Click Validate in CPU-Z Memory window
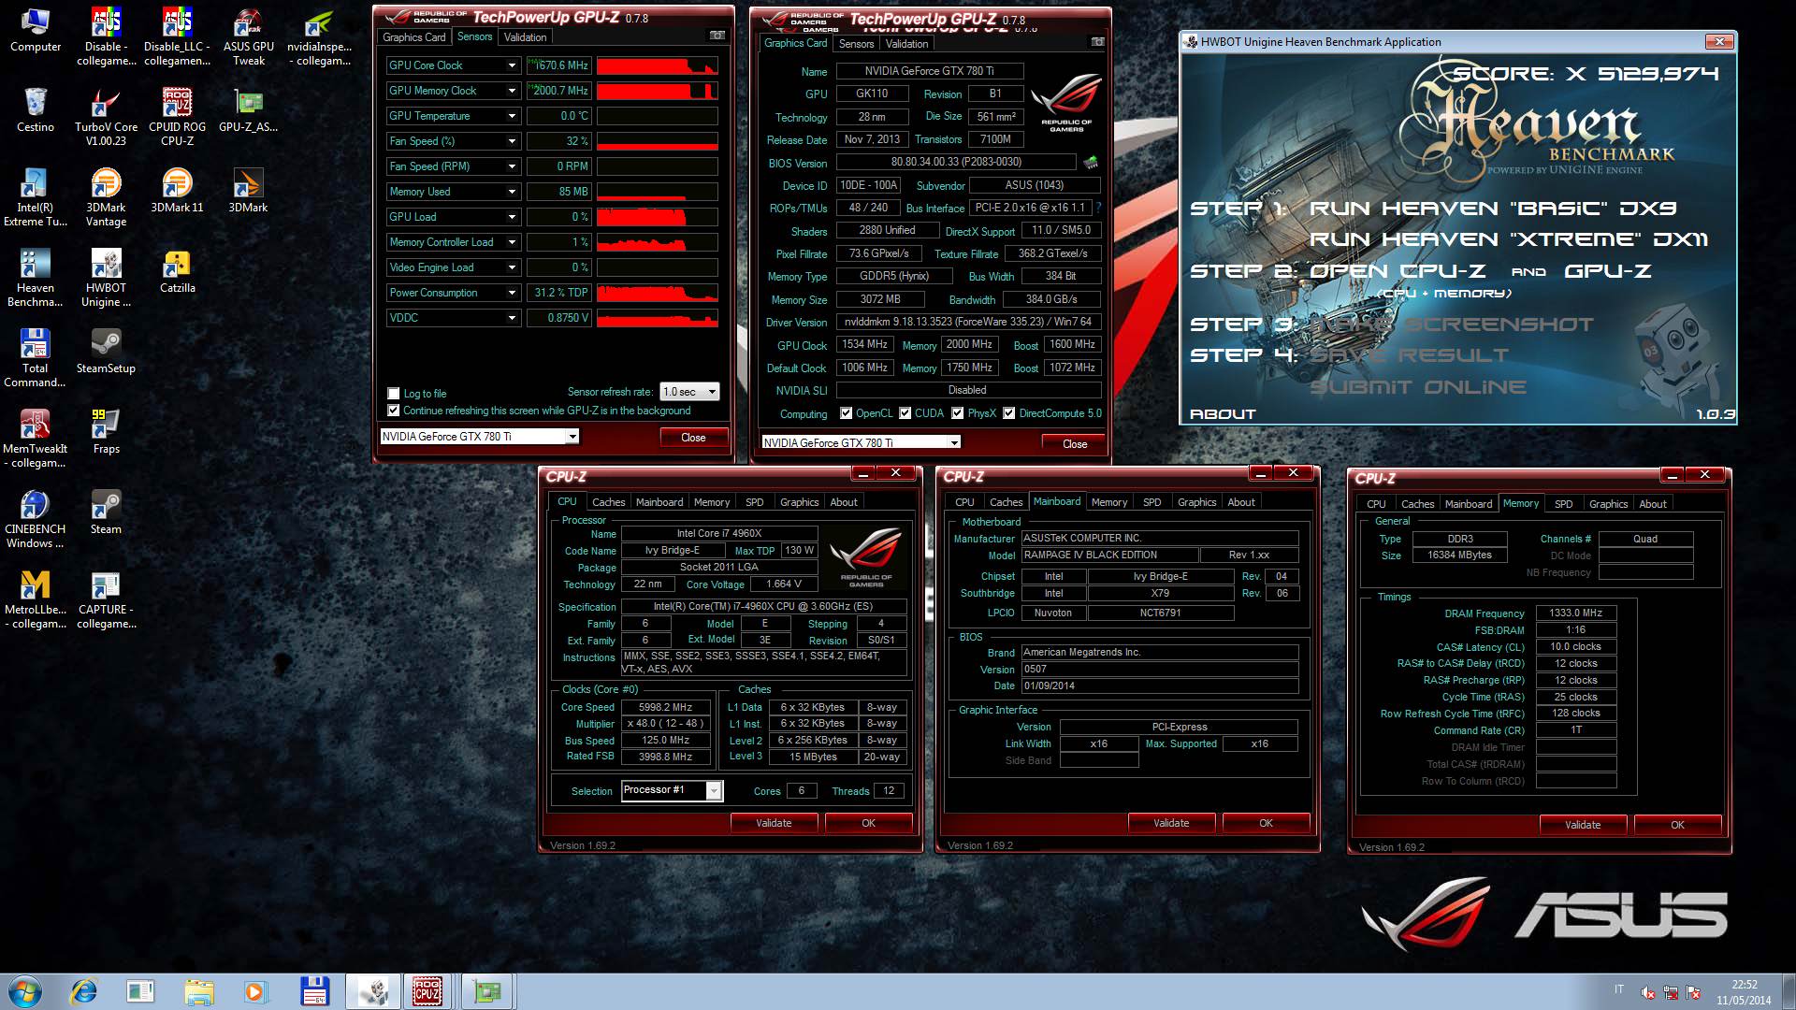Screen dimensions: 1796x1010 coord(1583,825)
